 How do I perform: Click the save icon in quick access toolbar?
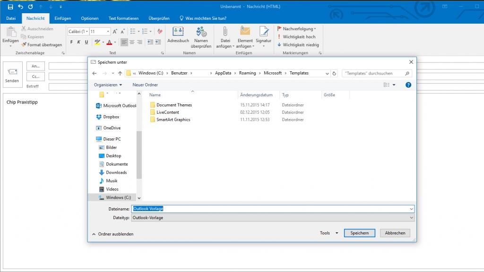coord(10,7)
